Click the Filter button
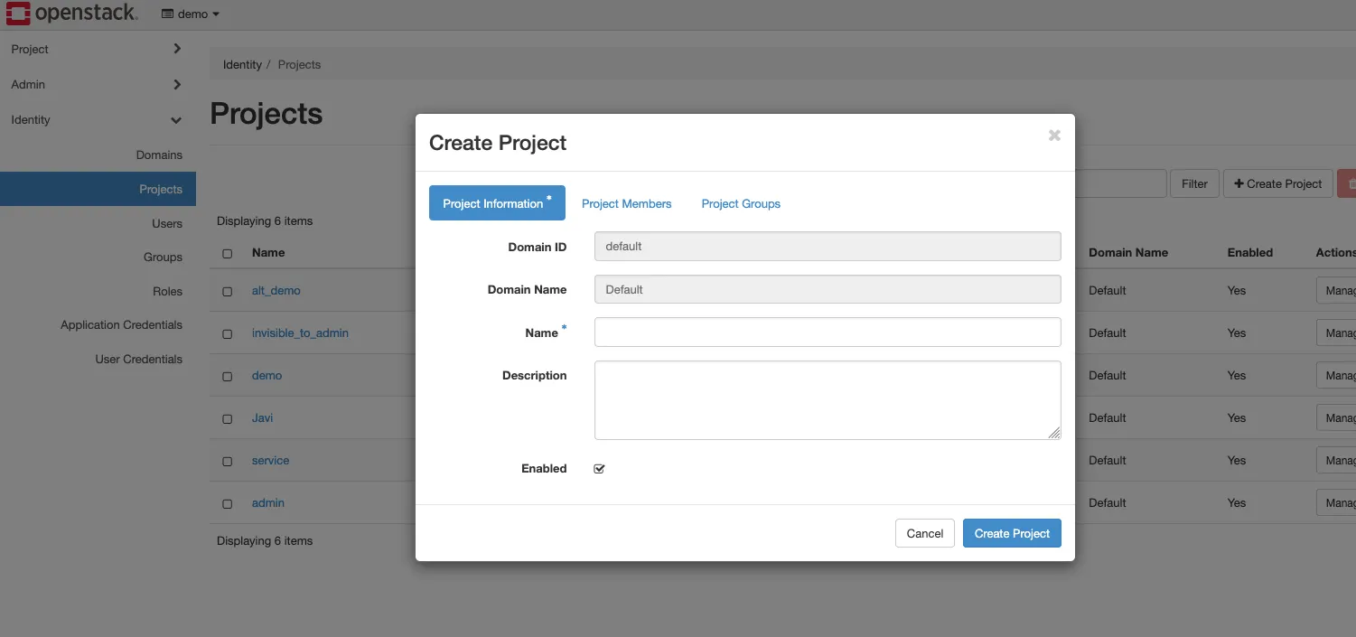Viewport: 1356px width, 637px height. (x=1194, y=183)
